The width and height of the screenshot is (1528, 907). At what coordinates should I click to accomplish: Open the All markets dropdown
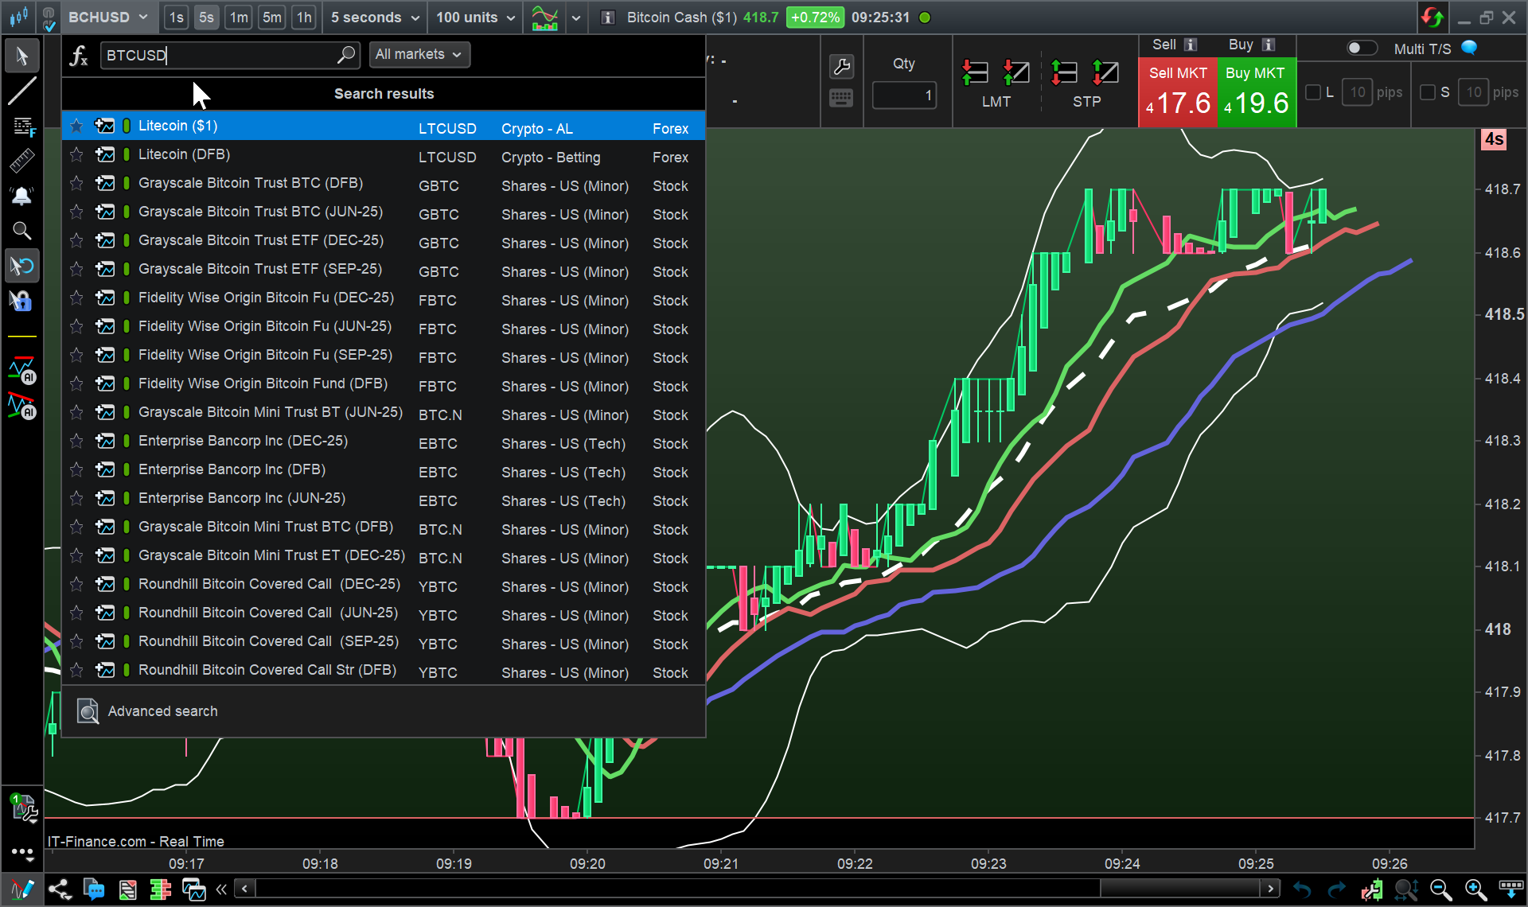click(x=419, y=54)
